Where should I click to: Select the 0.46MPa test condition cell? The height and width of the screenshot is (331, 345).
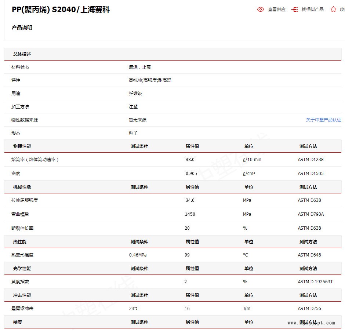pyautogui.click(x=138, y=255)
